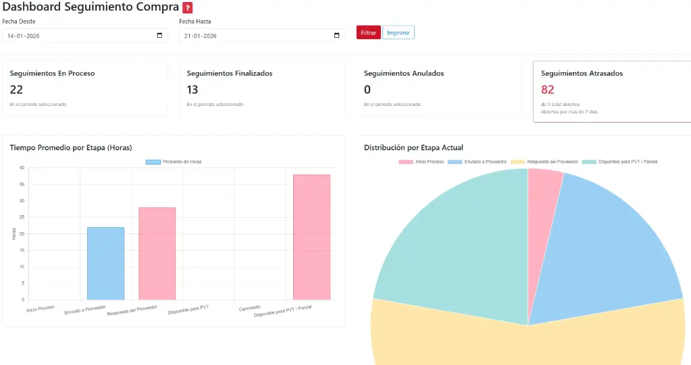Toggle the Promedio de Horas legend item
Screen dimensions: 691x365
coord(174,162)
